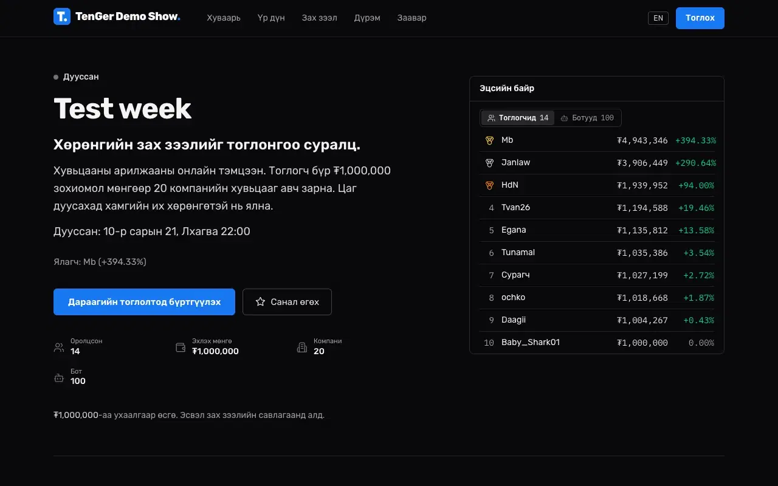Open the Хуваарь menu item
778x486 pixels.
coord(224,18)
